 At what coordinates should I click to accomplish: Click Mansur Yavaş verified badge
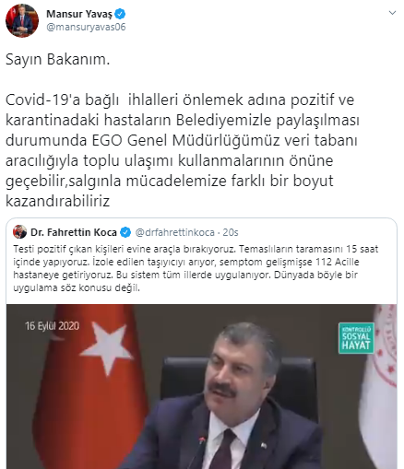(x=120, y=14)
